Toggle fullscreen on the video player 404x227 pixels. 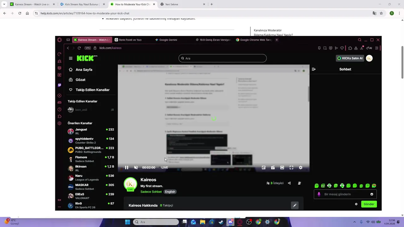pos(291,168)
